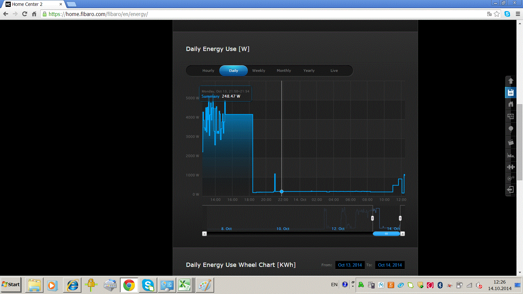Viewport: 523px width, 294px height.
Task: Open the light bulb devices icon
Action: 511,129
